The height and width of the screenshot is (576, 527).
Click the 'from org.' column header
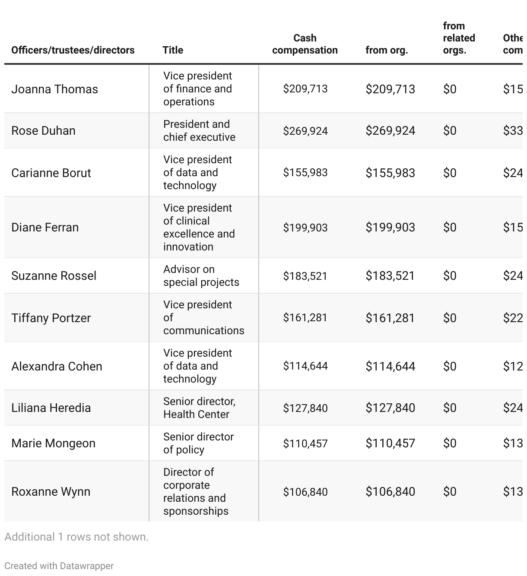pyautogui.click(x=387, y=50)
